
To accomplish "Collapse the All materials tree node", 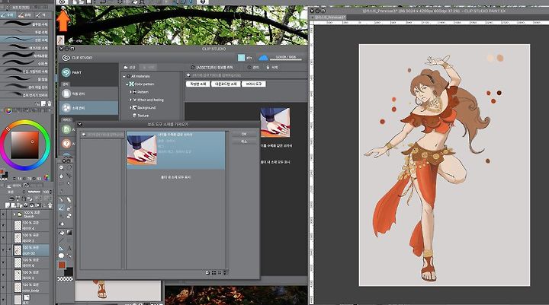I will coord(124,76).
